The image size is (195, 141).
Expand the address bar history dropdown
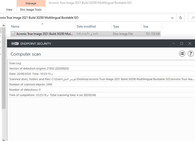click(172, 18)
